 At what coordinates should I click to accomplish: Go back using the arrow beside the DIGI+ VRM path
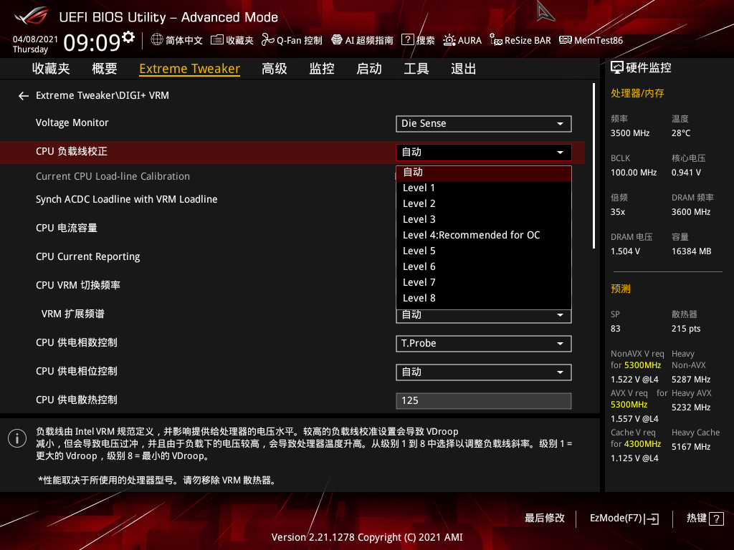pos(24,95)
